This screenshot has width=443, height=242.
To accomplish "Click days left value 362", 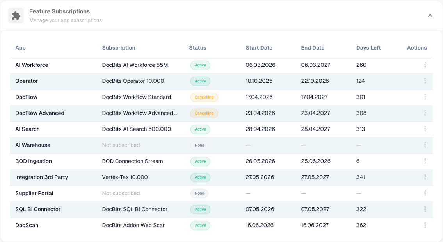I will pos(361,226).
